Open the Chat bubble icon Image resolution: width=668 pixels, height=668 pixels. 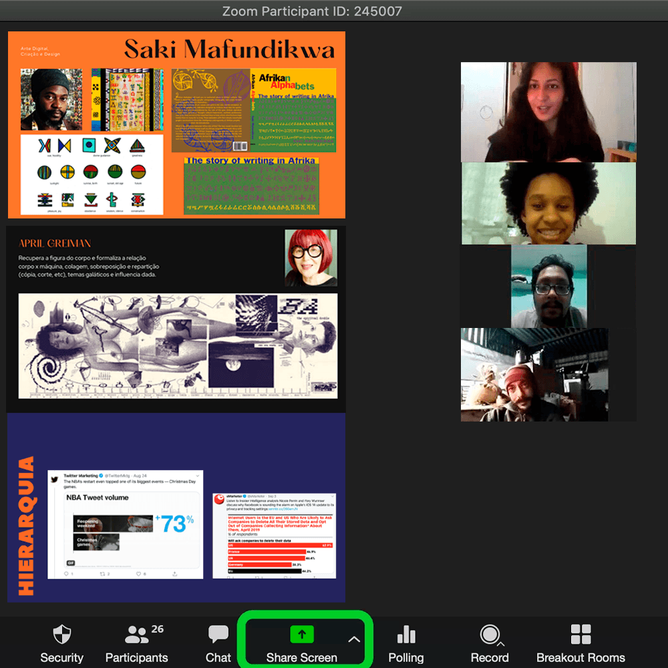pyautogui.click(x=218, y=634)
